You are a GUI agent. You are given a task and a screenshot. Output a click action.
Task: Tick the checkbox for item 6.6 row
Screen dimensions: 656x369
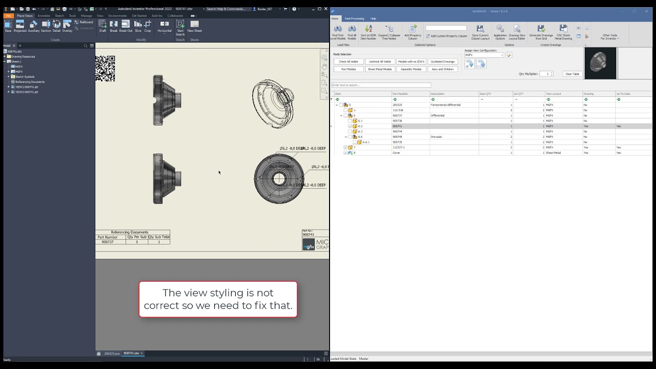(350, 137)
